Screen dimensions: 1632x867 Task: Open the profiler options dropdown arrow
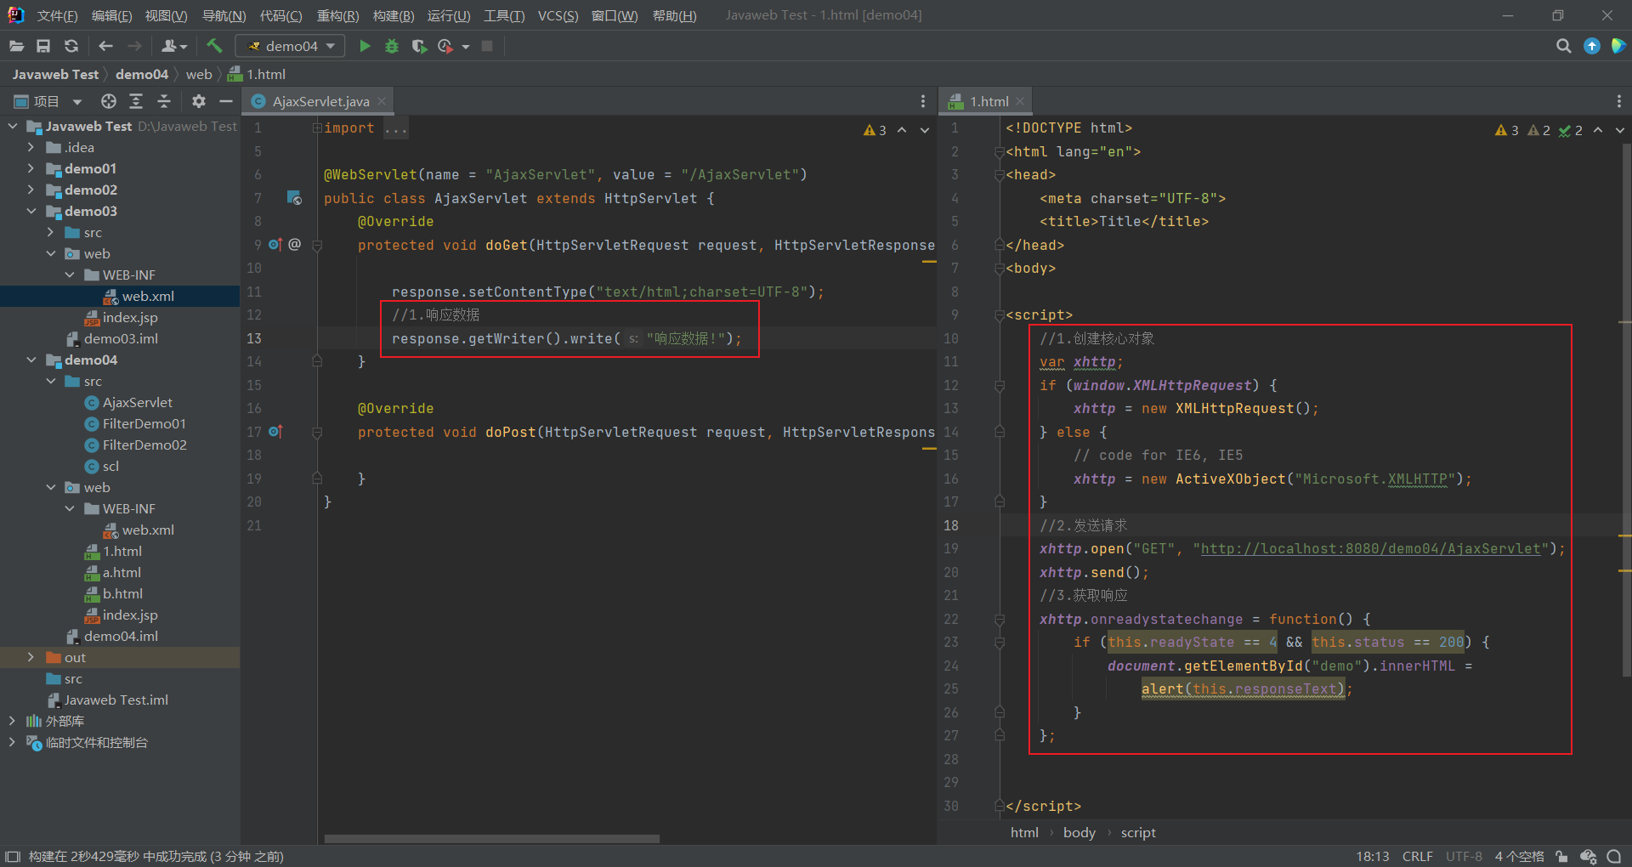point(466,47)
